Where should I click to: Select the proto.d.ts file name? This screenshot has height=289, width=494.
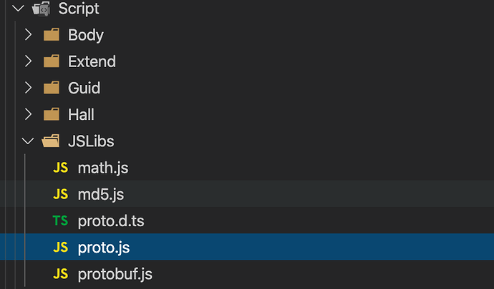(111, 221)
